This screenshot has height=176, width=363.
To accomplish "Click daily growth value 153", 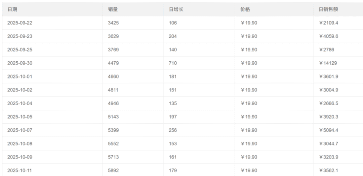I will (x=173, y=143).
